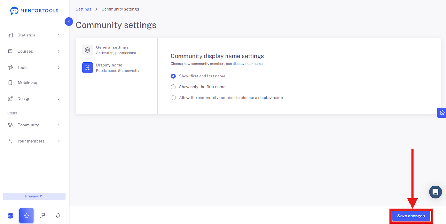The height and width of the screenshot is (224, 446).
Task: Click the Tools megaphone icon
Action: pos(10,67)
